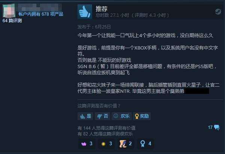Screen dimensions: 225x154
Task: Click the blurred reviewer username
Action: [40, 7]
